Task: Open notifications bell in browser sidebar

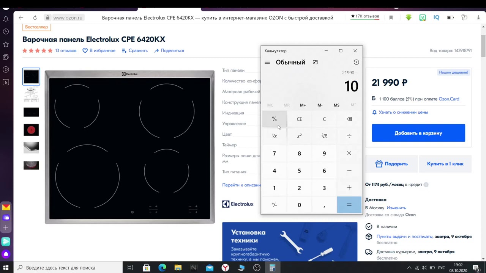Action: [x=6, y=19]
